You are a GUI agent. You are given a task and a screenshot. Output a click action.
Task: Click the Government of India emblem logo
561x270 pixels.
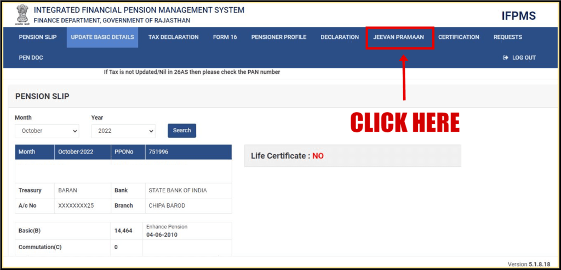click(22, 15)
